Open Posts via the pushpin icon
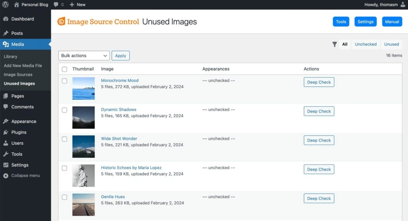Screen dimensions: 408x221 tap(6, 33)
